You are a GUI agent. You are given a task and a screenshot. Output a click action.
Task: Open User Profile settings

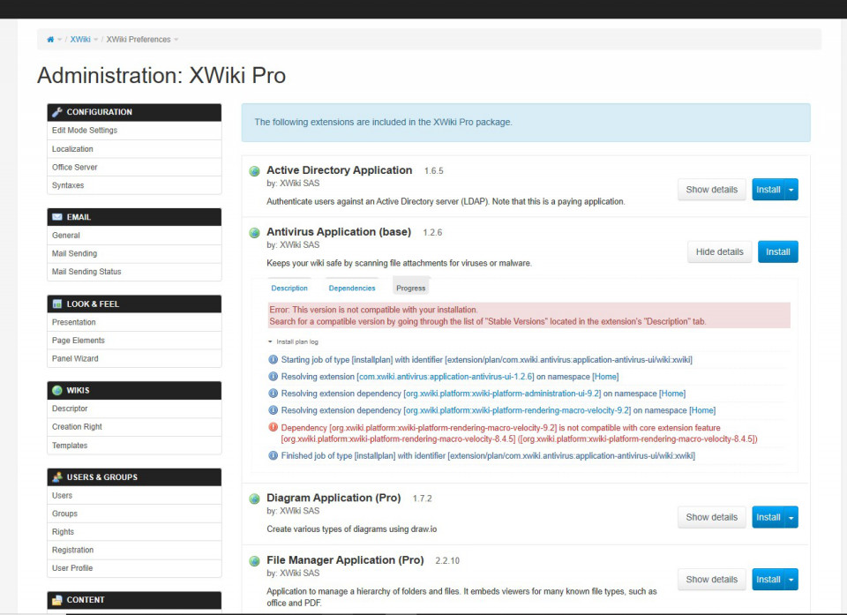134,568
